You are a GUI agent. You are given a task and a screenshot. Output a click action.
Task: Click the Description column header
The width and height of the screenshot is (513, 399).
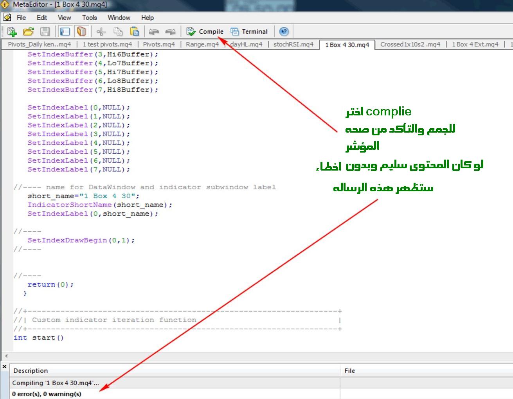175,371
